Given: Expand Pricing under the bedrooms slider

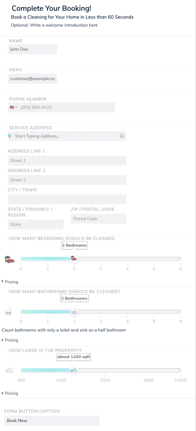Looking at the screenshot, I should click(10, 282).
